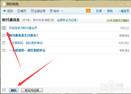Click the 已将消息成功删除 status text
This screenshot has width=131, height=94.
[x=118, y=21]
